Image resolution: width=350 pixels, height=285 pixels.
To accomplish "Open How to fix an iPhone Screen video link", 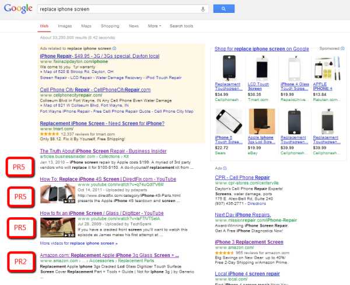I will pos(101,213).
